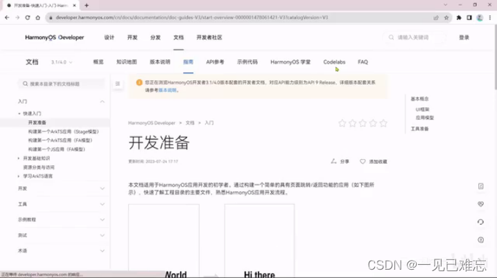This screenshot has height=278, width=497.
Task: Click HarmonyOS Developer logo
Action: point(55,37)
